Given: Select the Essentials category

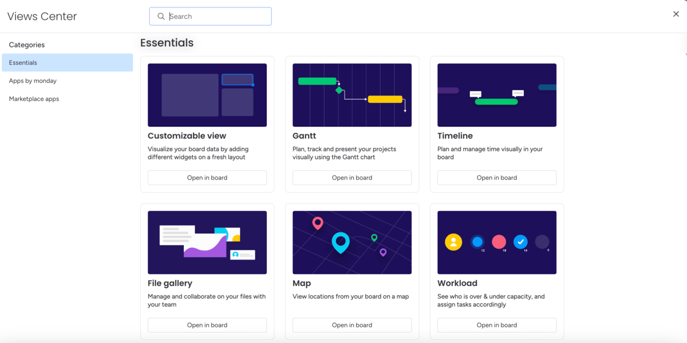Looking at the screenshot, I should [67, 63].
